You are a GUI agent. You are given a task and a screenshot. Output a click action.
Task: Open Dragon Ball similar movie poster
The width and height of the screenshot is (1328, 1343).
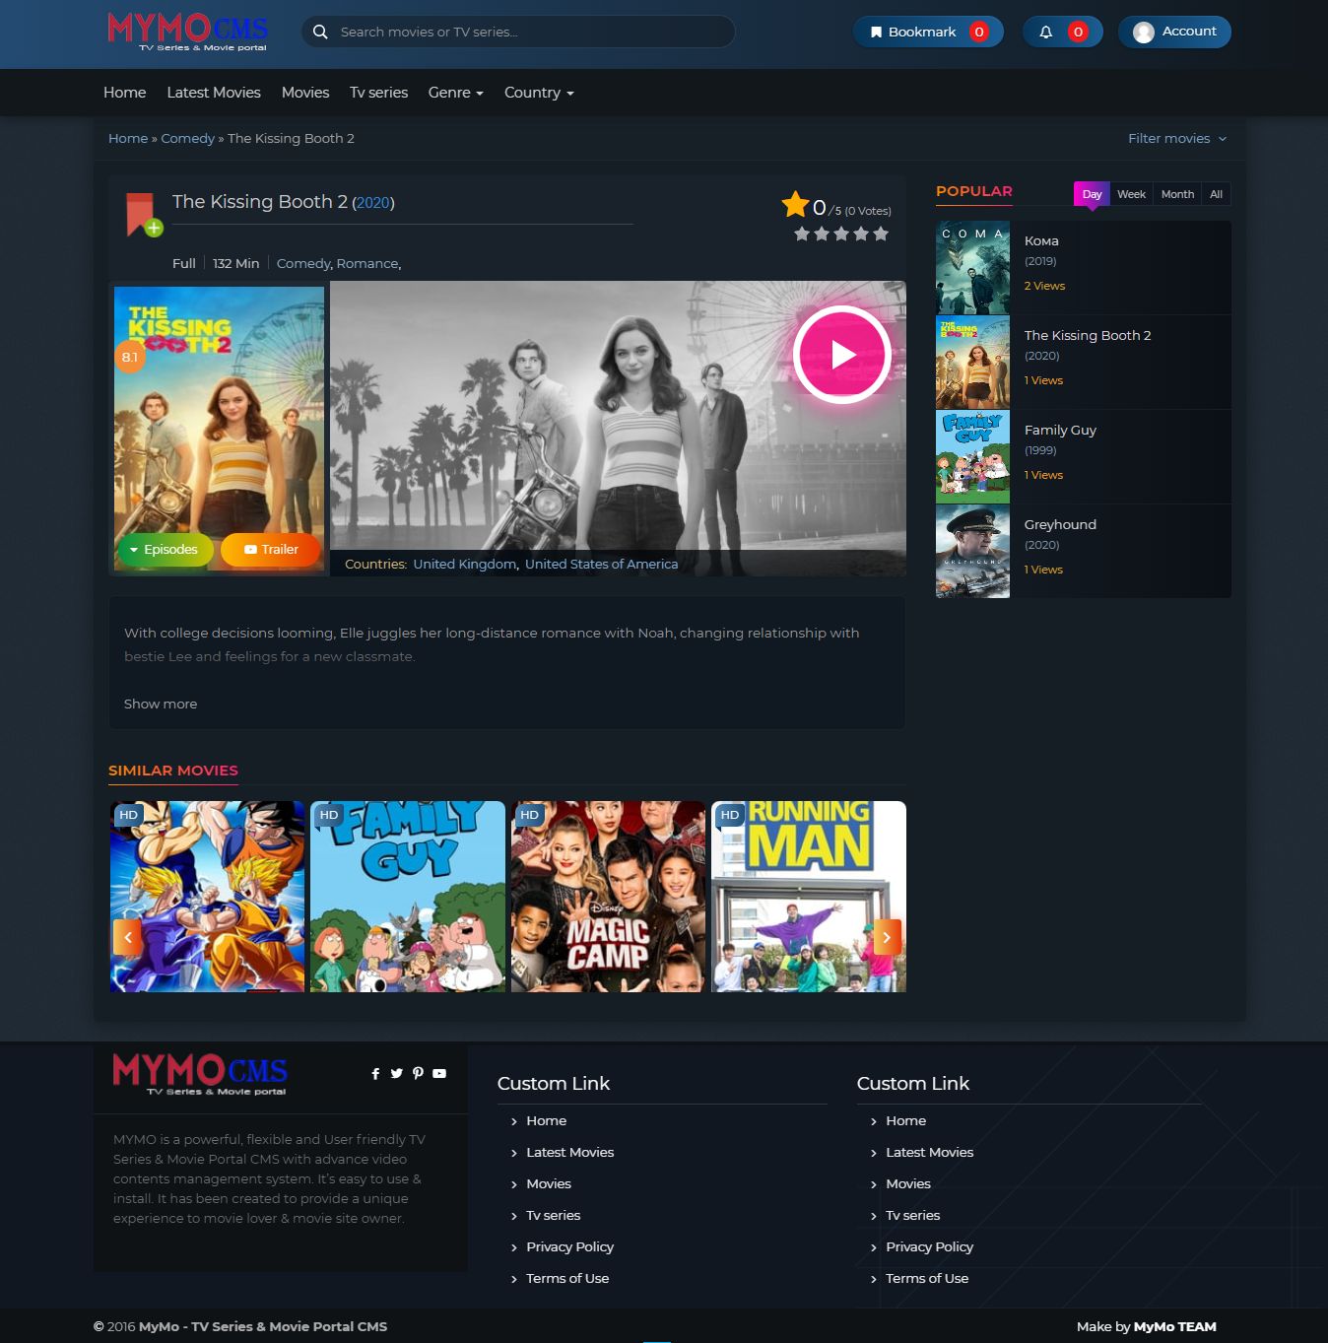tap(208, 897)
